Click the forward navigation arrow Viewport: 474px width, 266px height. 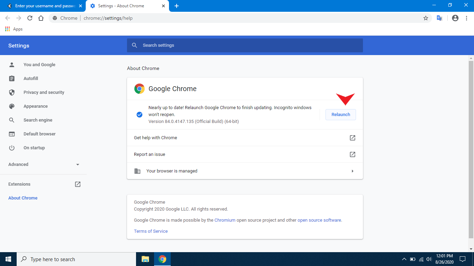pyautogui.click(x=19, y=18)
